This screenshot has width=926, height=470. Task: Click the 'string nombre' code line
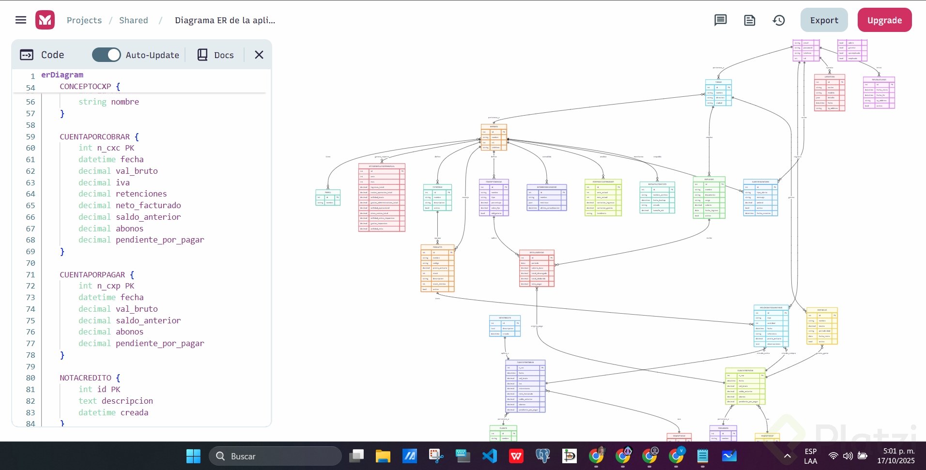coord(109,102)
